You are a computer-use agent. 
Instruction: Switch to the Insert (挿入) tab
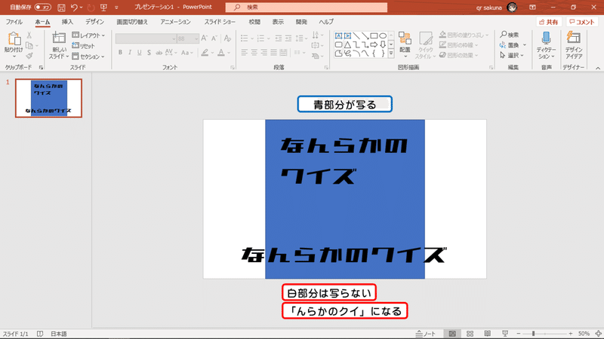click(x=67, y=22)
